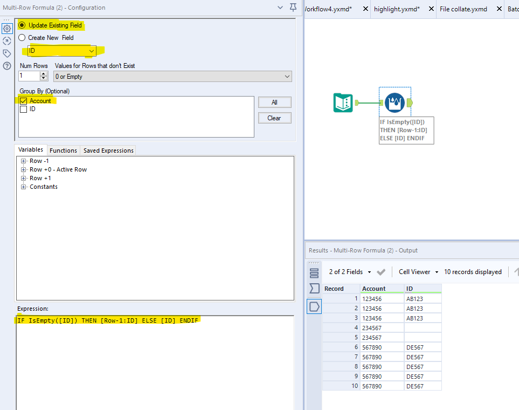519x410 pixels.
Task: Open the Configuration gear icon in sidebar
Action: point(7,28)
